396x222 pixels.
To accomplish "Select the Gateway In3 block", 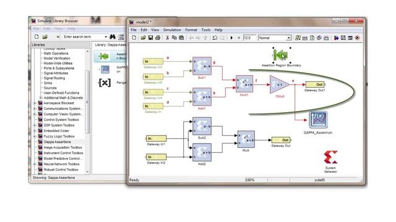I will click(153, 62).
